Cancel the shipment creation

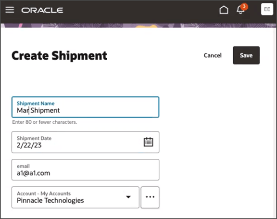(x=213, y=55)
